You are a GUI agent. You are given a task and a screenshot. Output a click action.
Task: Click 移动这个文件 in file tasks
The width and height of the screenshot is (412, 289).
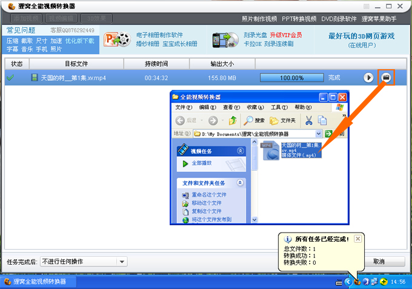point(207,203)
